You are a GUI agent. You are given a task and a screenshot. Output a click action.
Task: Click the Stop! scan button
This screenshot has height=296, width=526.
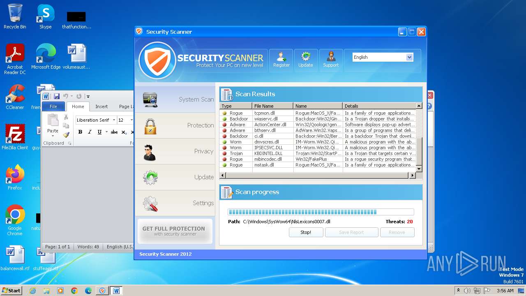[306, 232]
